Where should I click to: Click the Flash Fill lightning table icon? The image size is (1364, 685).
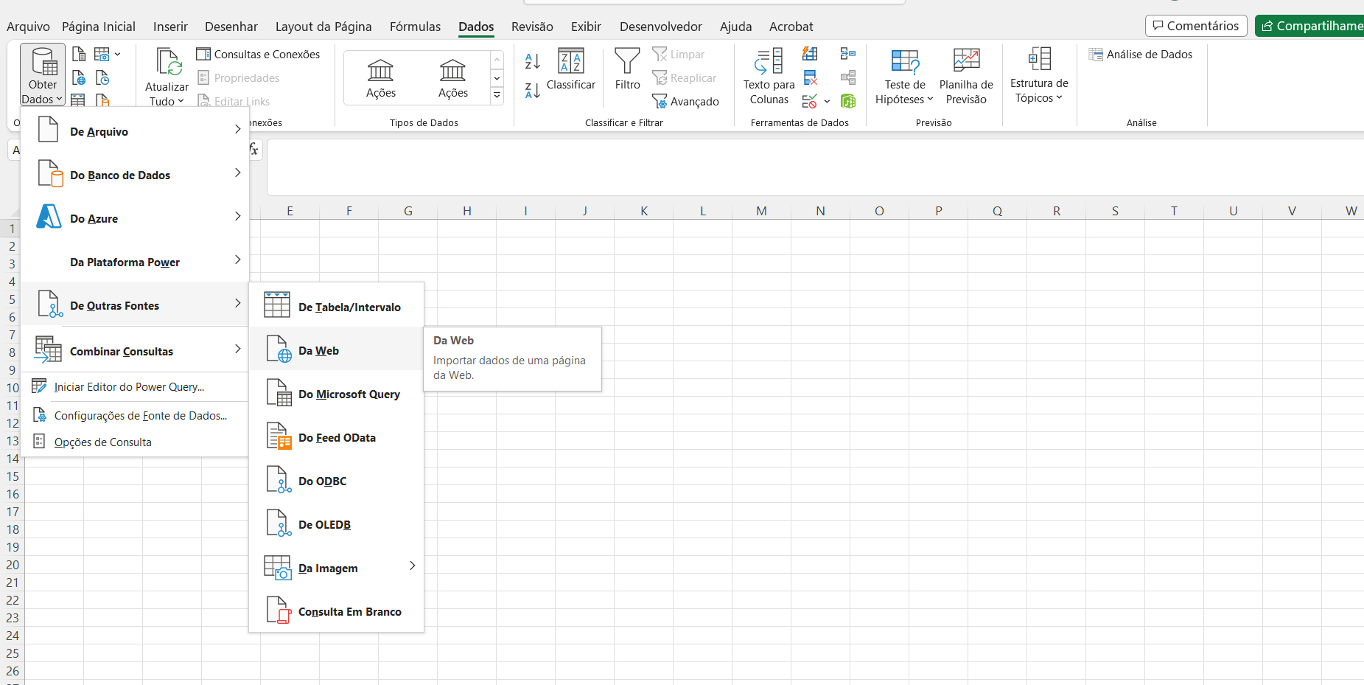(x=810, y=54)
